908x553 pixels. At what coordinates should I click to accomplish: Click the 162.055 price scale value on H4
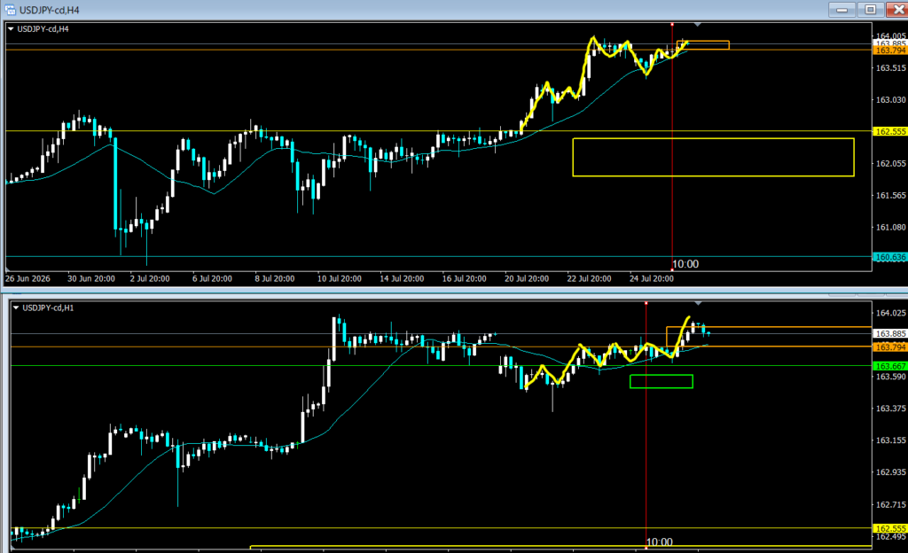click(890, 164)
